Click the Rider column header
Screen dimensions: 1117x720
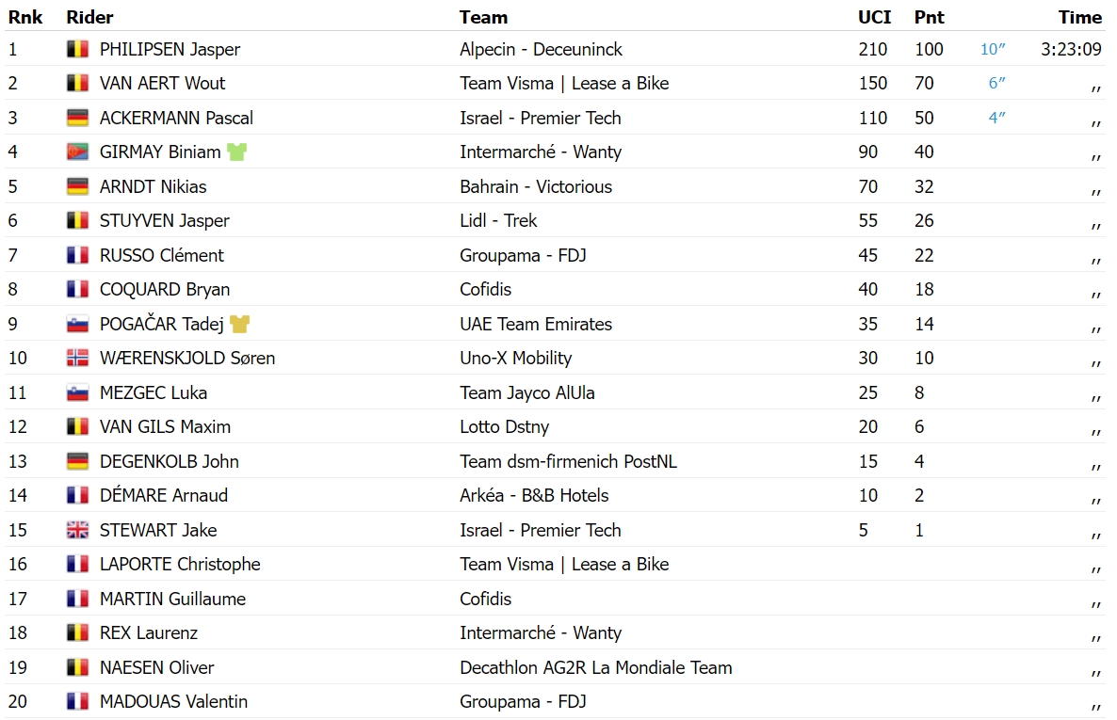click(89, 17)
